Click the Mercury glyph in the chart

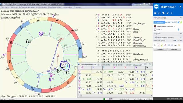pos(67,66)
